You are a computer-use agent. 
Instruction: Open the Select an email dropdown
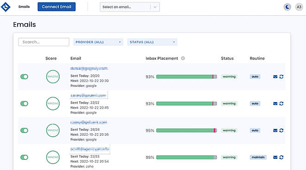pyautogui.click(x=130, y=7)
